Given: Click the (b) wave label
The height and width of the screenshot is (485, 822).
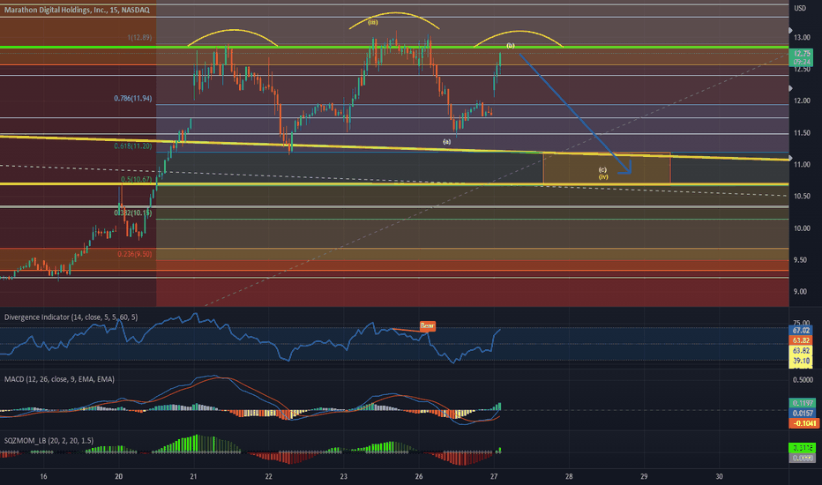Looking at the screenshot, I should pyautogui.click(x=511, y=46).
